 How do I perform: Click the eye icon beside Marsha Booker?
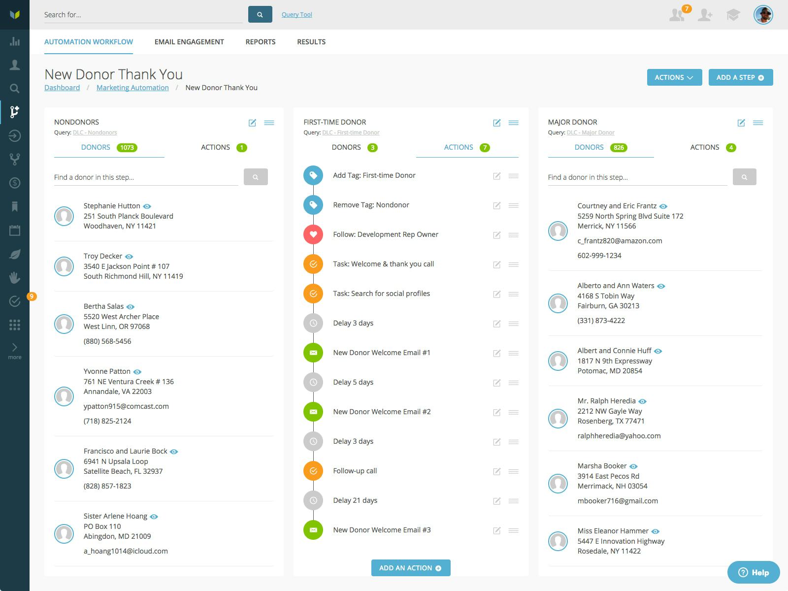pyautogui.click(x=633, y=466)
